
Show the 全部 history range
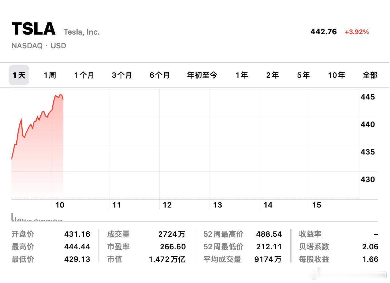pos(370,75)
